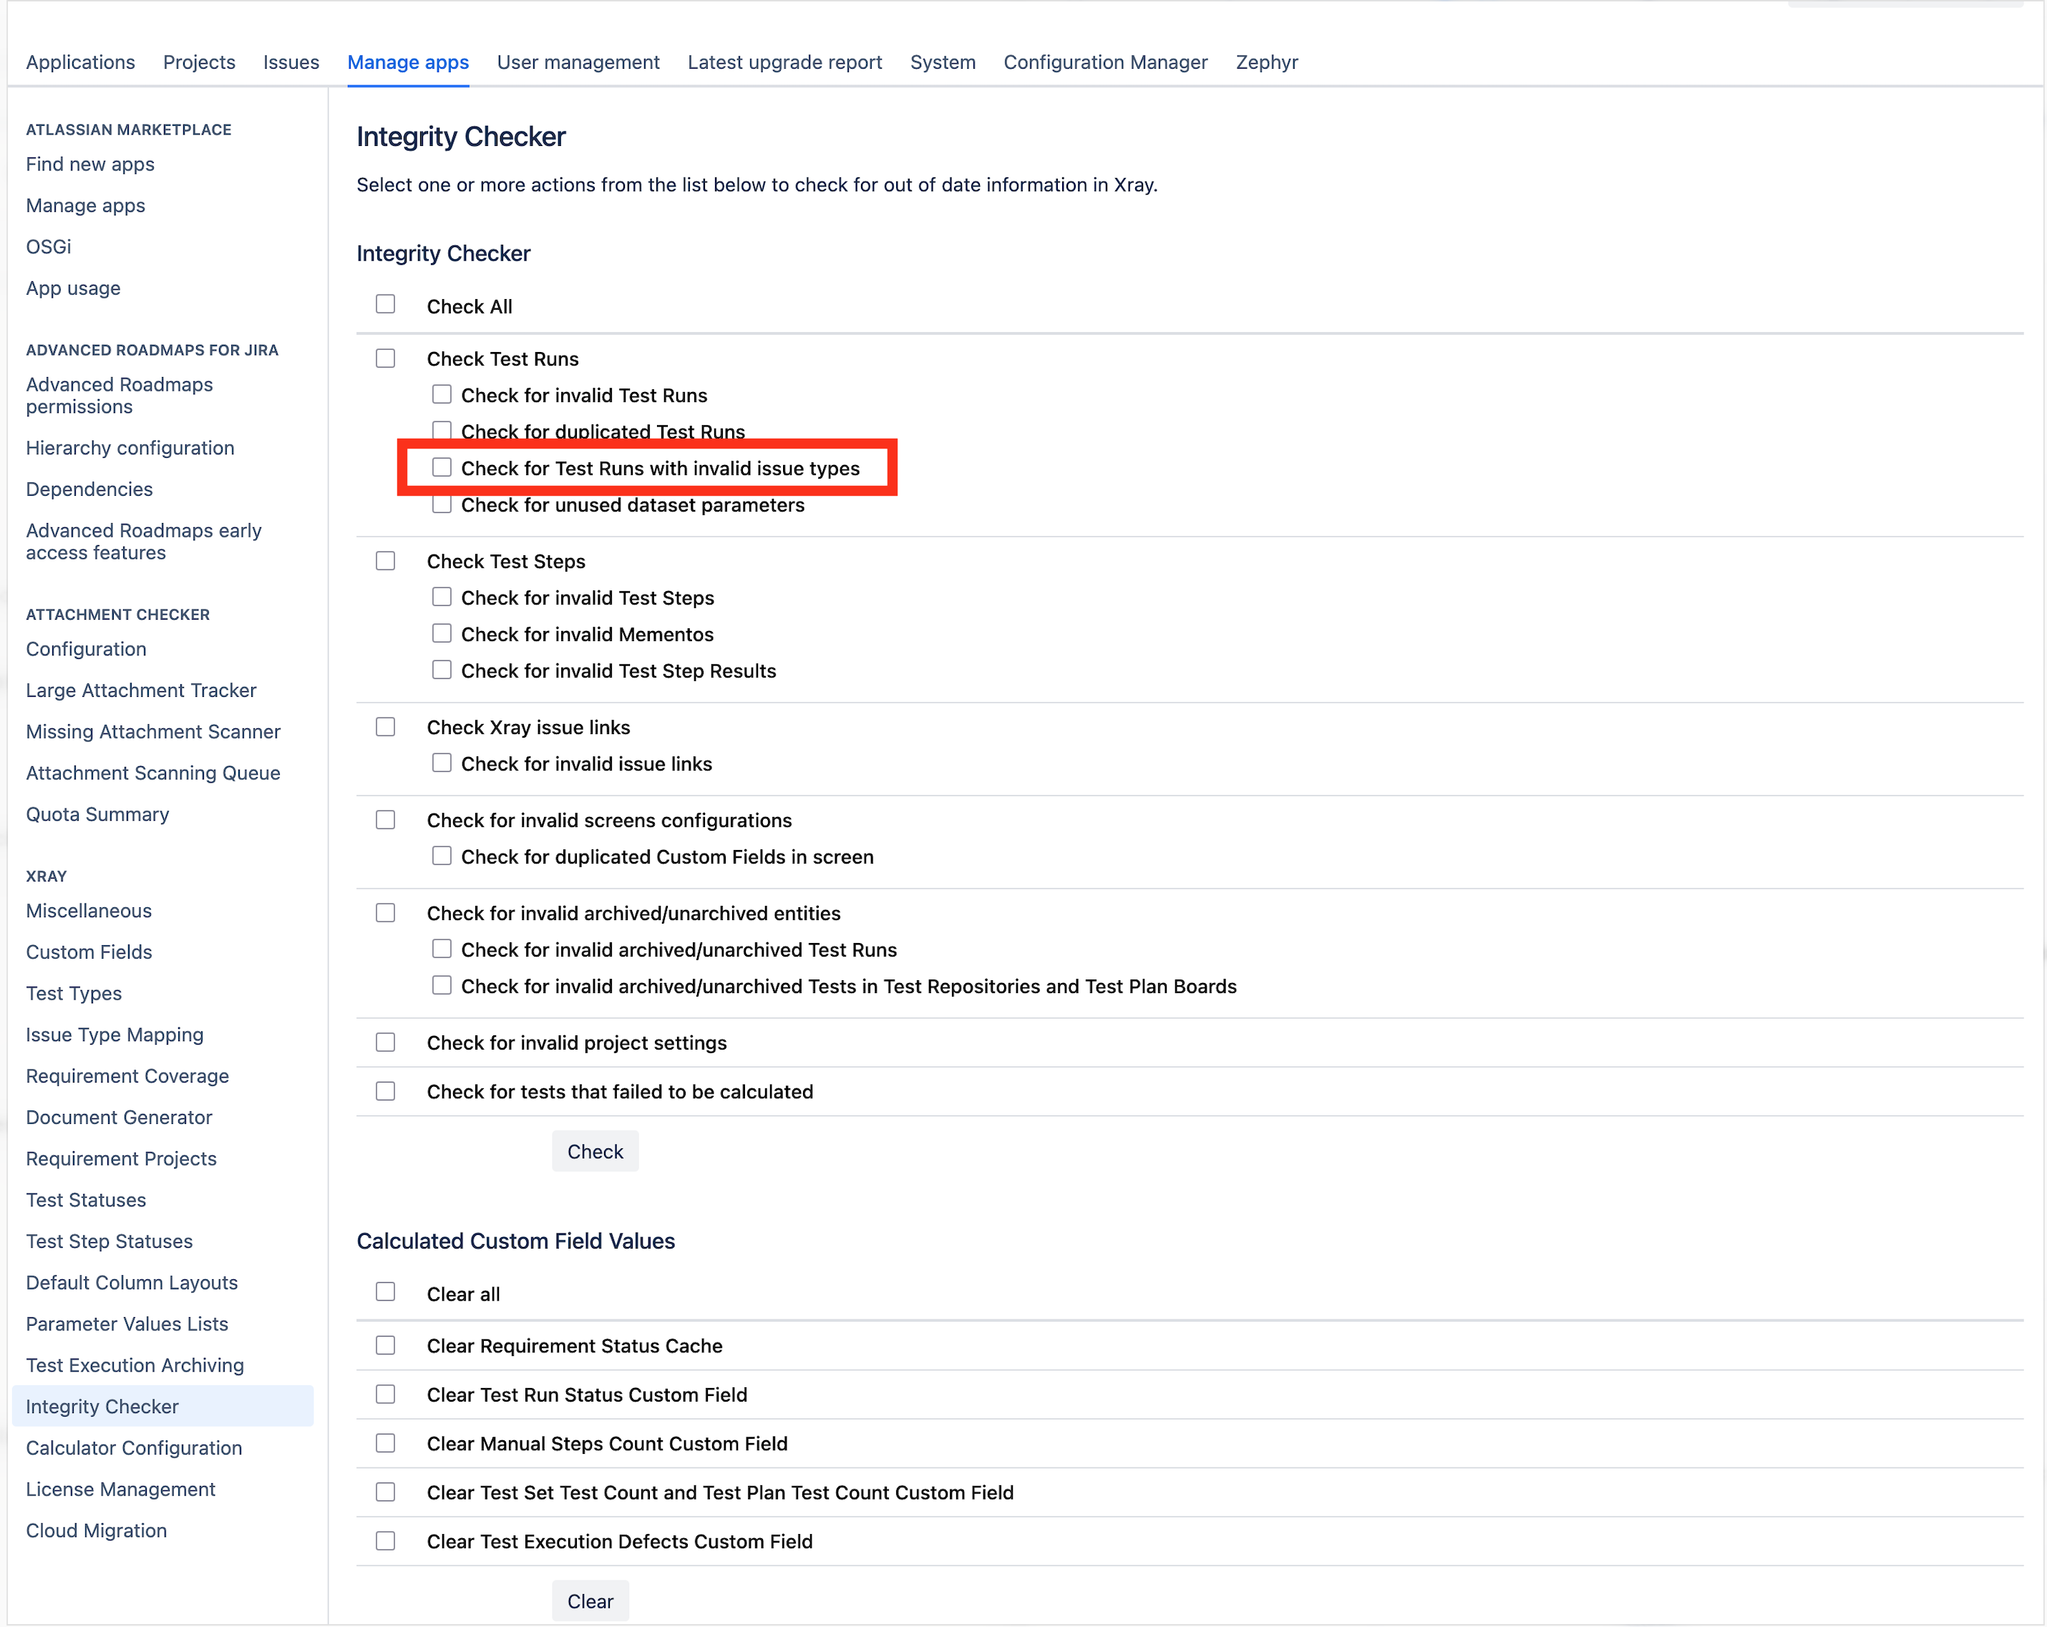Navigate to Hierarchy configuration

click(x=130, y=448)
